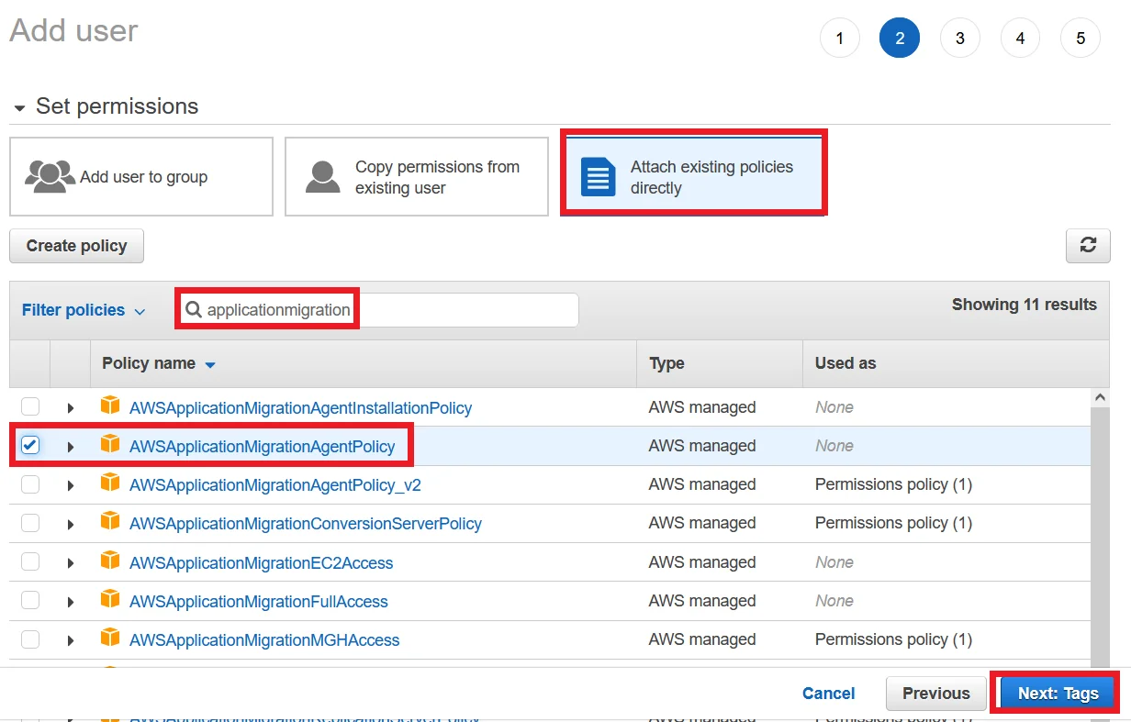The height and width of the screenshot is (722, 1131).
Task: Click the Attach existing policies document icon
Action: click(x=599, y=176)
